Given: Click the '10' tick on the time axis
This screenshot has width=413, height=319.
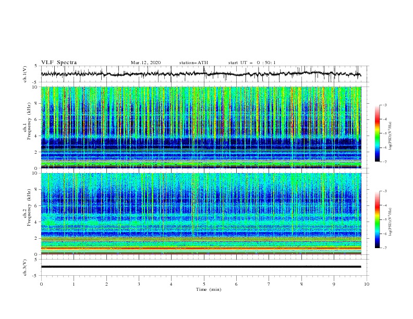Looking at the screenshot, I should (x=367, y=284).
